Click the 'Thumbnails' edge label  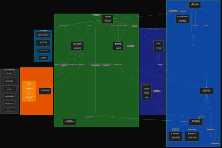click(x=160, y=65)
